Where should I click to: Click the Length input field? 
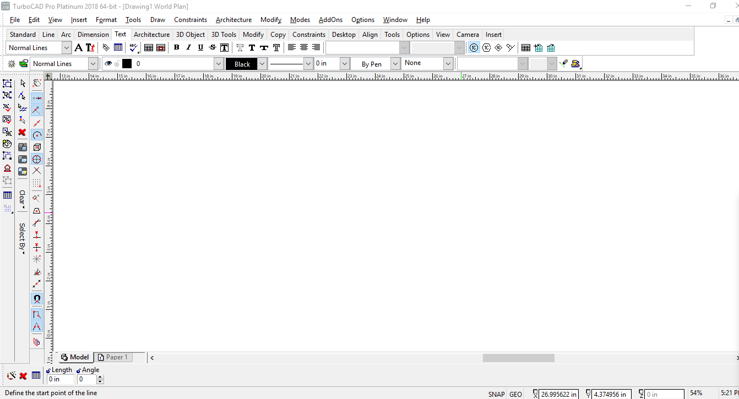coord(60,379)
